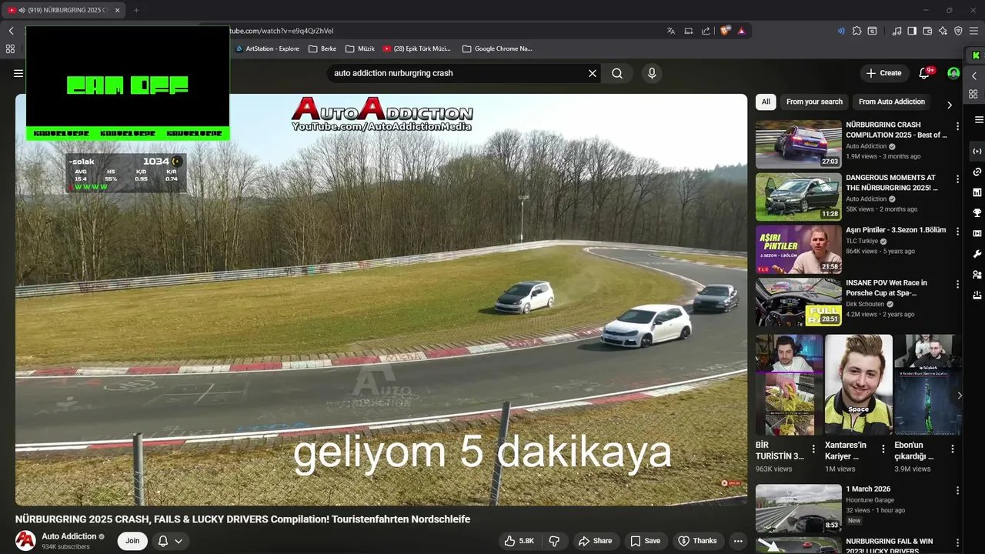Clear the YouTube search box text
The width and height of the screenshot is (985, 554).
593,73
